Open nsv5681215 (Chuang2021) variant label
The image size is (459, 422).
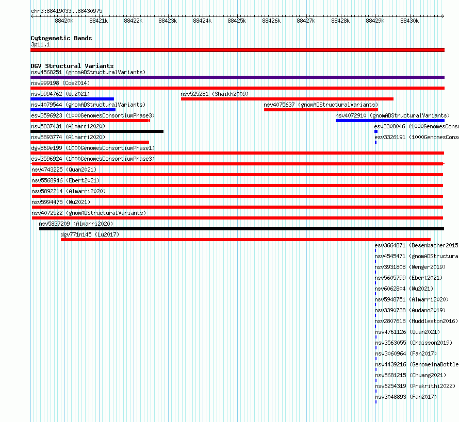point(411,375)
